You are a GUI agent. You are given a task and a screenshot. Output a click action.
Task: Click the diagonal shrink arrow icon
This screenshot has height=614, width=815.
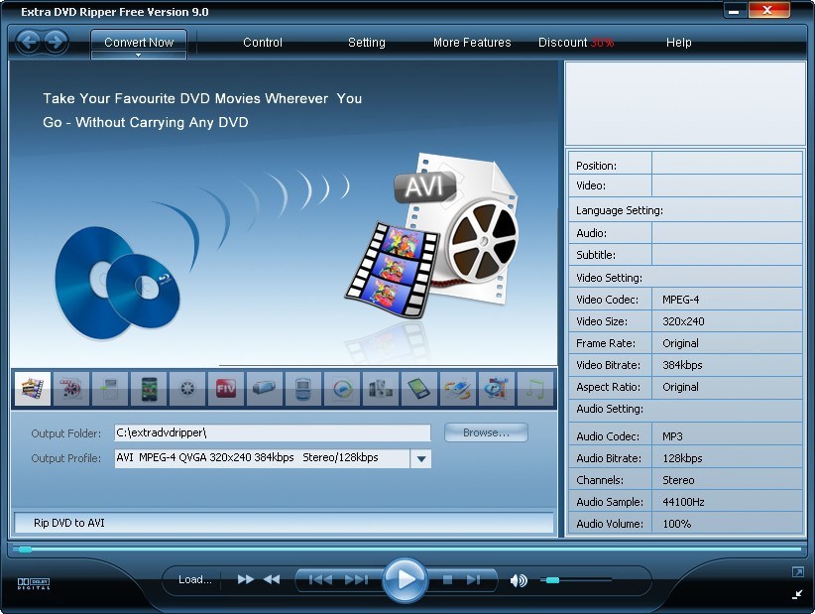click(x=797, y=594)
